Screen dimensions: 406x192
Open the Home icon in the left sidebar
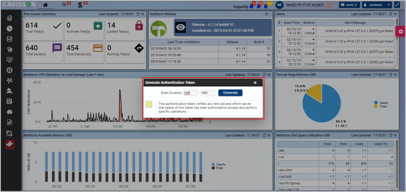[x=10, y=18]
